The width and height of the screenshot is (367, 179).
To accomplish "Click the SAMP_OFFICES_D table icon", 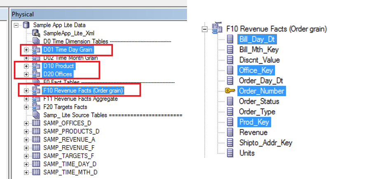I will (36, 123).
